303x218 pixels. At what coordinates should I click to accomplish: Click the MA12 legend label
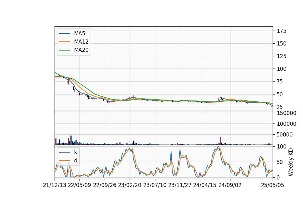(81, 42)
